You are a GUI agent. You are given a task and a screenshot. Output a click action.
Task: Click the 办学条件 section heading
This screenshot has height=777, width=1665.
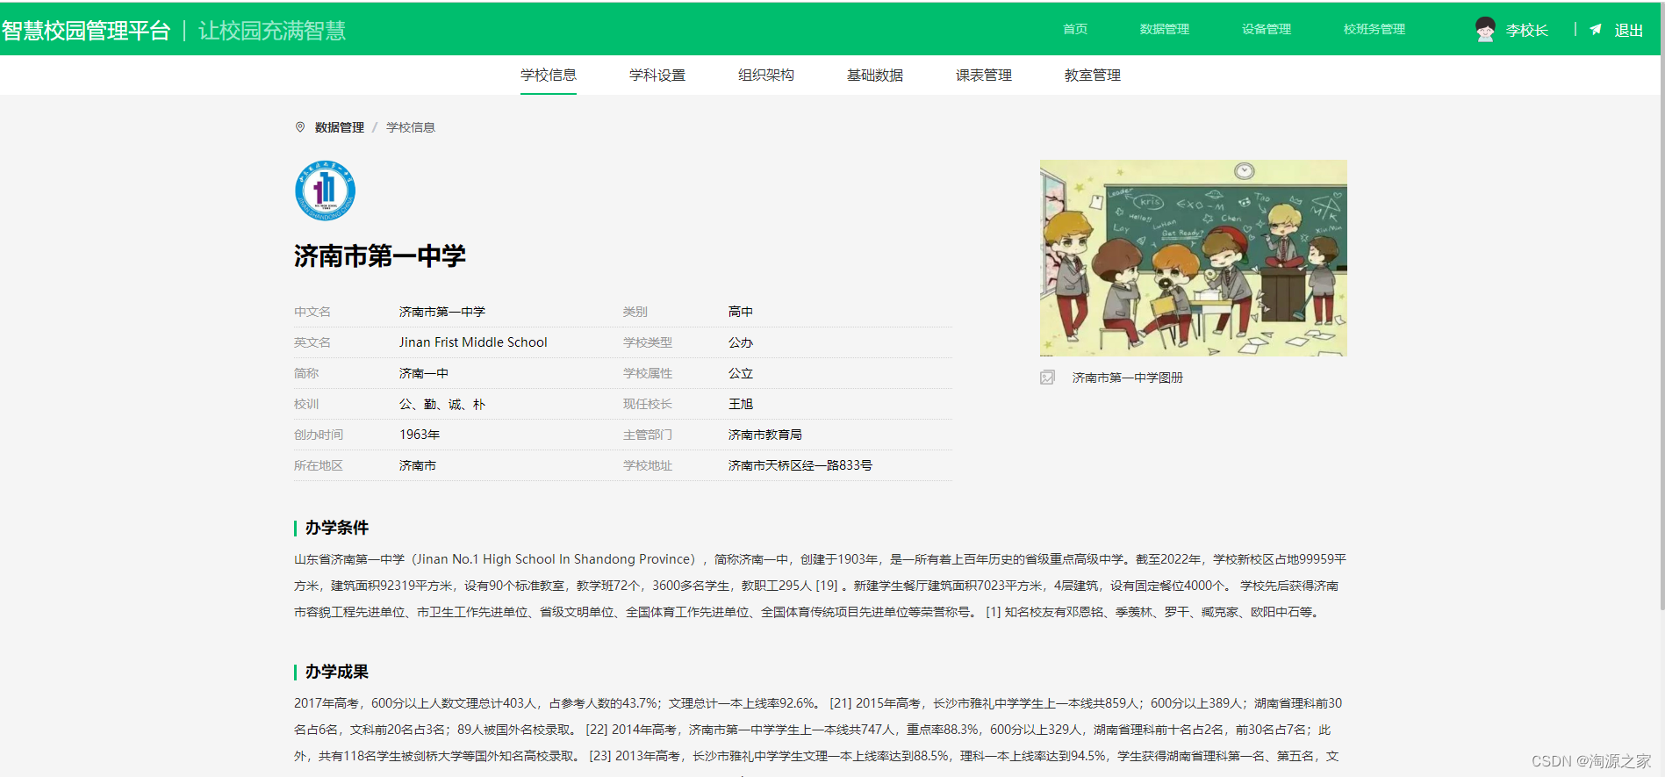coord(337,528)
